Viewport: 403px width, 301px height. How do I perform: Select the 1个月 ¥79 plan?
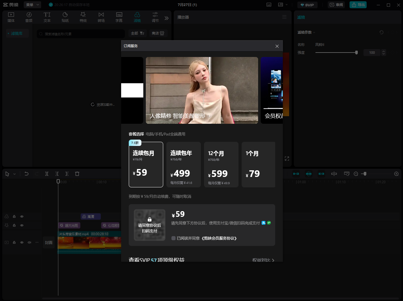point(258,165)
